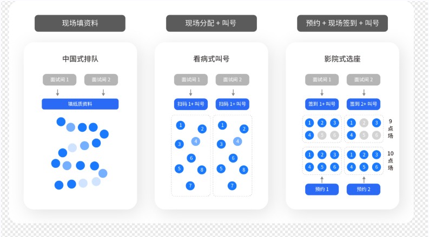Click the 预约 1 button
The image size is (429, 237).
pyautogui.click(x=322, y=189)
